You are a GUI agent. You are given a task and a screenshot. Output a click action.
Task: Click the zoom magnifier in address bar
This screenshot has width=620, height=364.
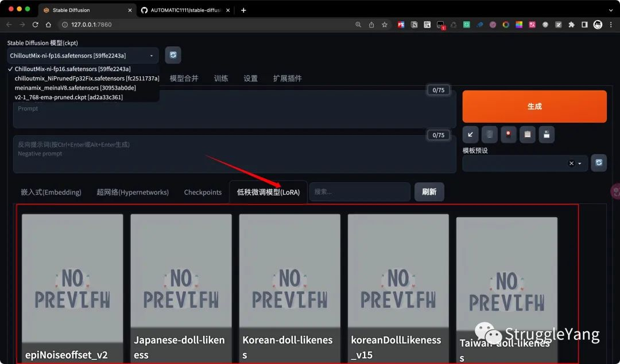(x=358, y=25)
